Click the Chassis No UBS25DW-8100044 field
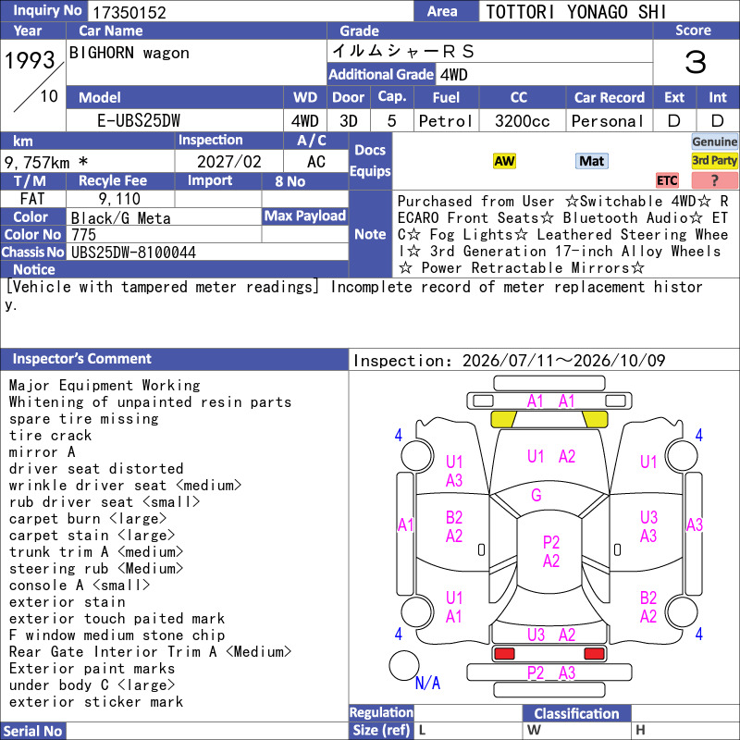 207,252
